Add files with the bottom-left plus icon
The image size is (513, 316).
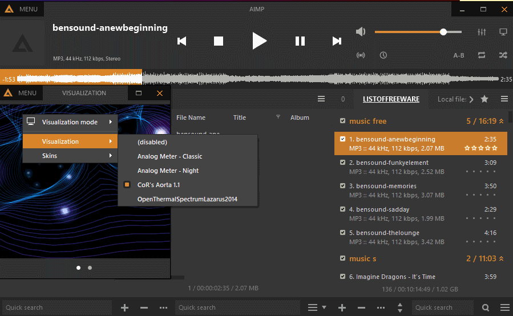tap(124, 307)
